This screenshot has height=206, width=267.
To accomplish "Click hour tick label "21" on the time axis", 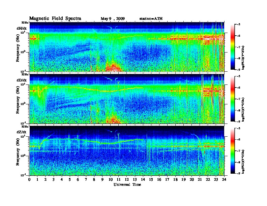I will tap(200, 179).
